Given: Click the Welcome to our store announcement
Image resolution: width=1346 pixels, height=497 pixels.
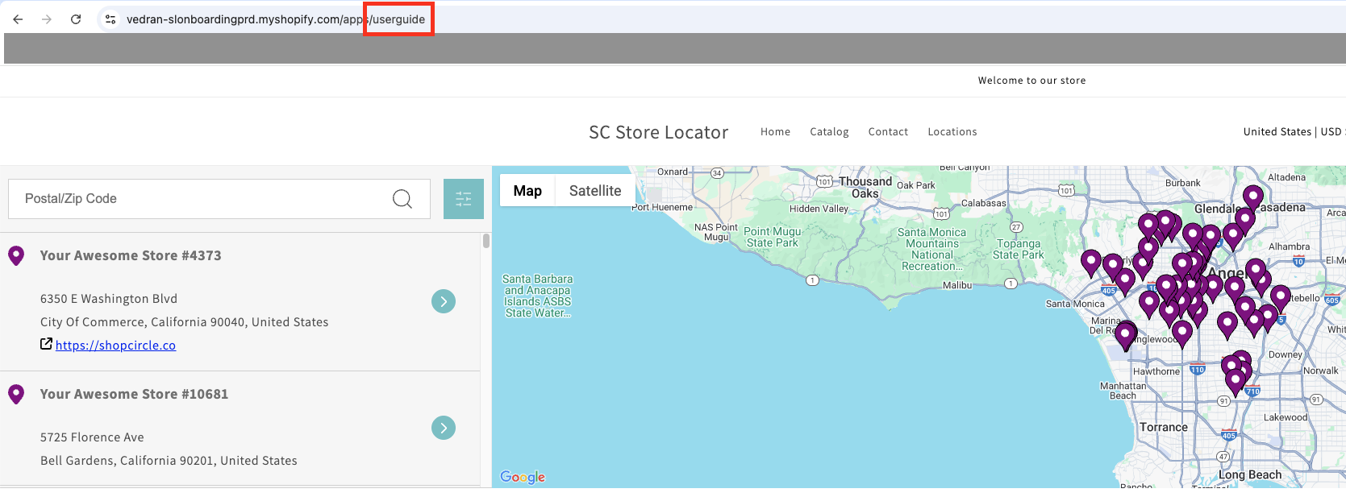Looking at the screenshot, I should (x=1031, y=81).
